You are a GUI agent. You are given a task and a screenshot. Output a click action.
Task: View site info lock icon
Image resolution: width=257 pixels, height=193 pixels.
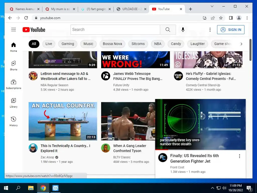click(x=36, y=18)
